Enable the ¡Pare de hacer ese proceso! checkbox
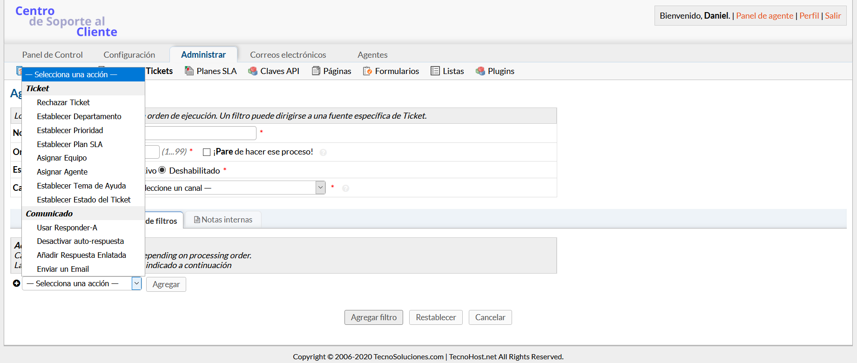The image size is (857, 363). [207, 152]
